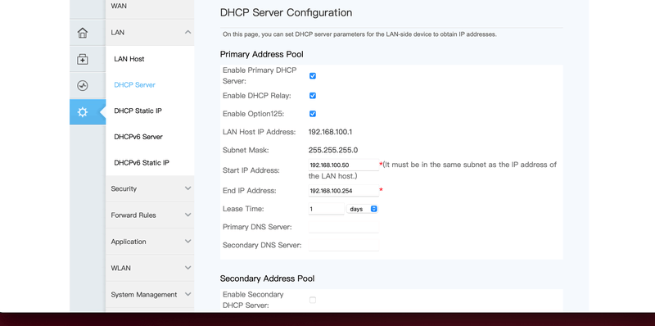Collapse the LAN menu section

(150, 32)
